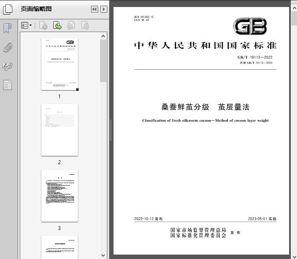
Task: Open the Attachments paperclip panel
Action: coord(7,47)
